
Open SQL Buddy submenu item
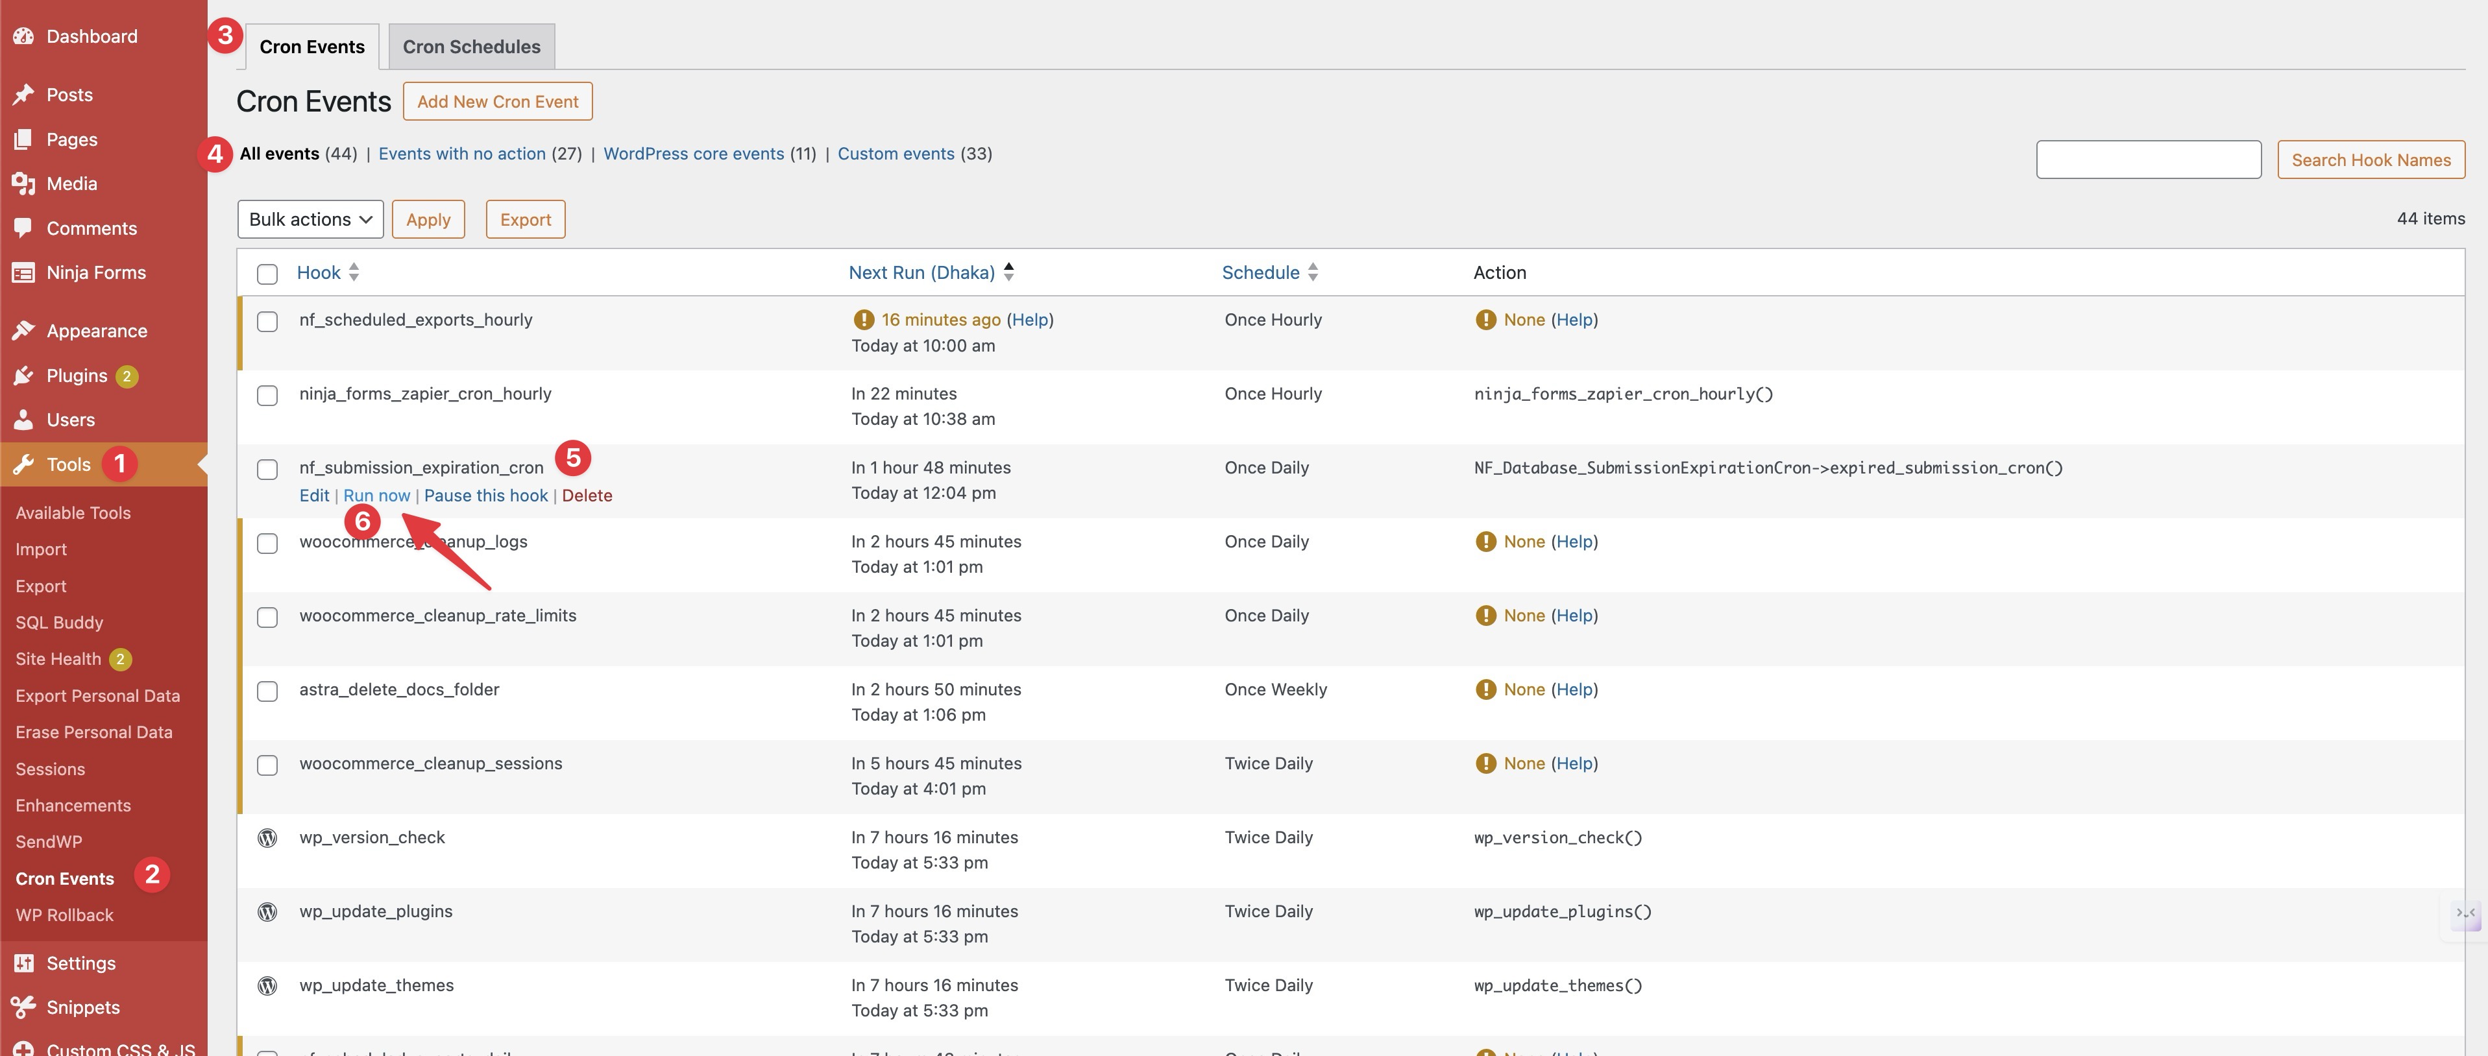tap(59, 623)
